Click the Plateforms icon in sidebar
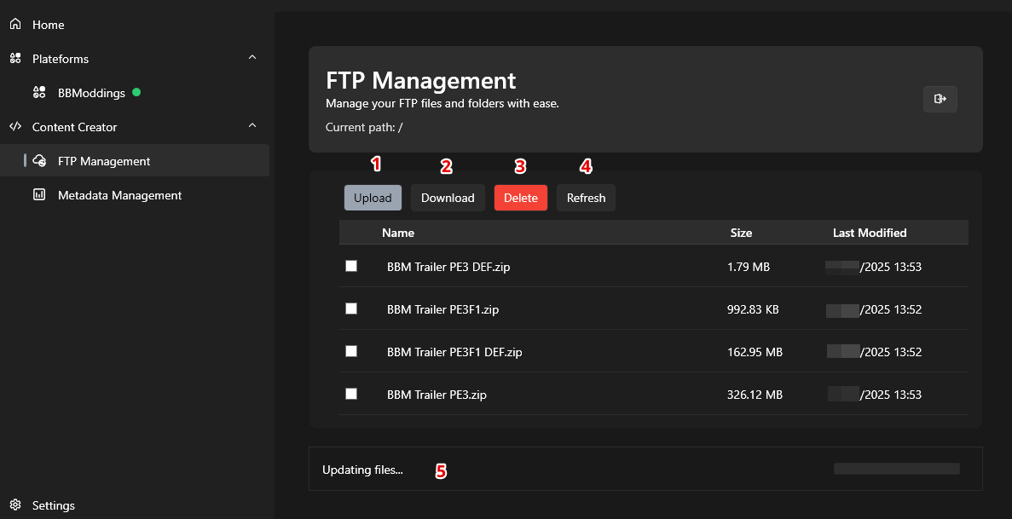This screenshot has width=1012, height=519. tap(15, 59)
